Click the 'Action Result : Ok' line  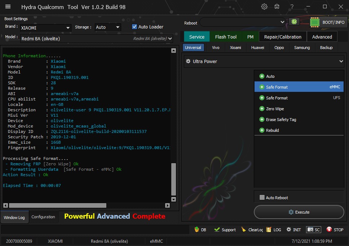tap(26, 175)
